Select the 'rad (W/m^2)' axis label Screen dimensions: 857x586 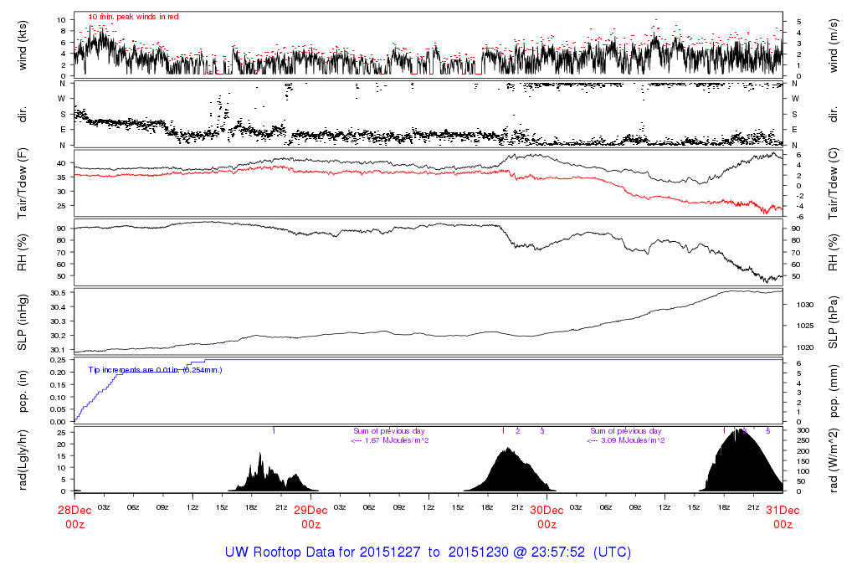(x=834, y=460)
